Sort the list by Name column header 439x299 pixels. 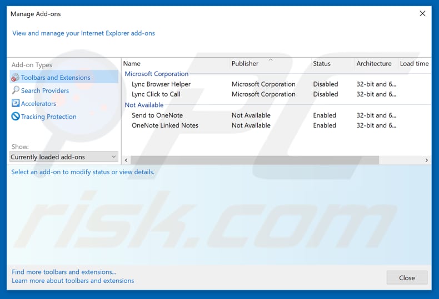pyautogui.click(x=132, y=63)
